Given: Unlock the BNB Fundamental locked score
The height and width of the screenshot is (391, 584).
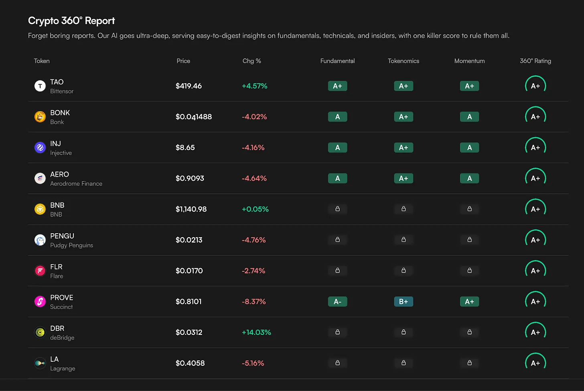Looking at the screenshot, I should tap(338, 209).
